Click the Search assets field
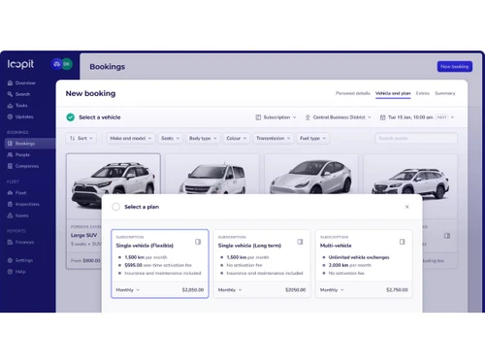 (x=416, y=138)
